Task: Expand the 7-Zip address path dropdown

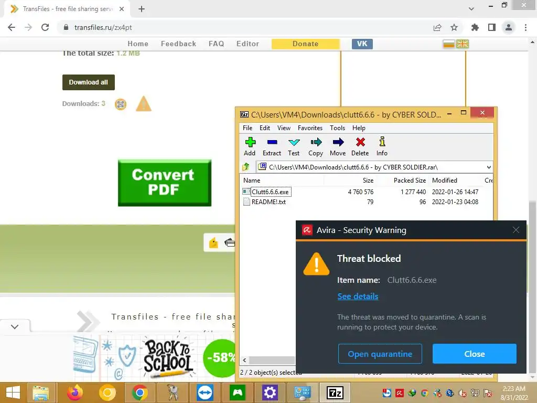Action: click(489, 167)
